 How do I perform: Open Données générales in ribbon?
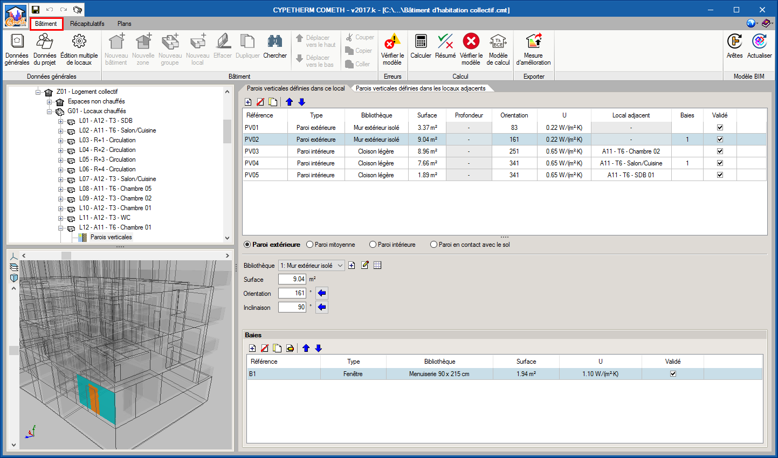click(x=17, y=50)
